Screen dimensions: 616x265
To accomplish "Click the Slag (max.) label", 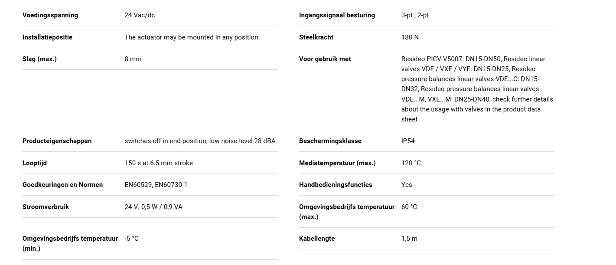I will 39,59.
